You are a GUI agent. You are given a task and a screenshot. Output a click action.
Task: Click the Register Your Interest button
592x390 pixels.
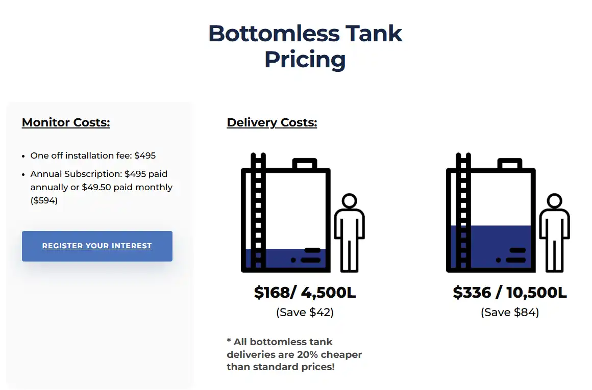pos(97,246)
